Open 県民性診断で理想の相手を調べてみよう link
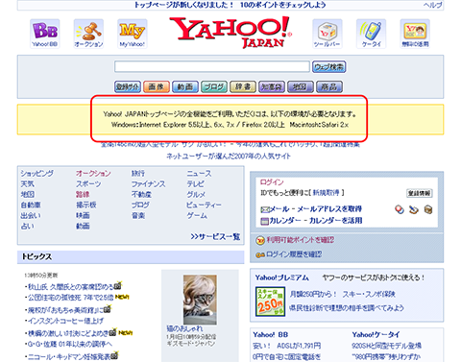 (x=347, y=308)
